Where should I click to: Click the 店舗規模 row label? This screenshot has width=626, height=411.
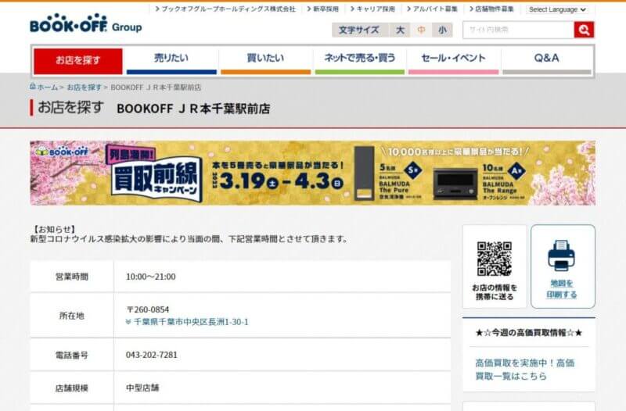coord(72,388)
